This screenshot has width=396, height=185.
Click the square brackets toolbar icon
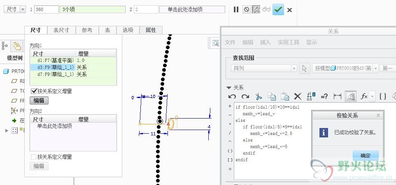[x=383, y=96]
